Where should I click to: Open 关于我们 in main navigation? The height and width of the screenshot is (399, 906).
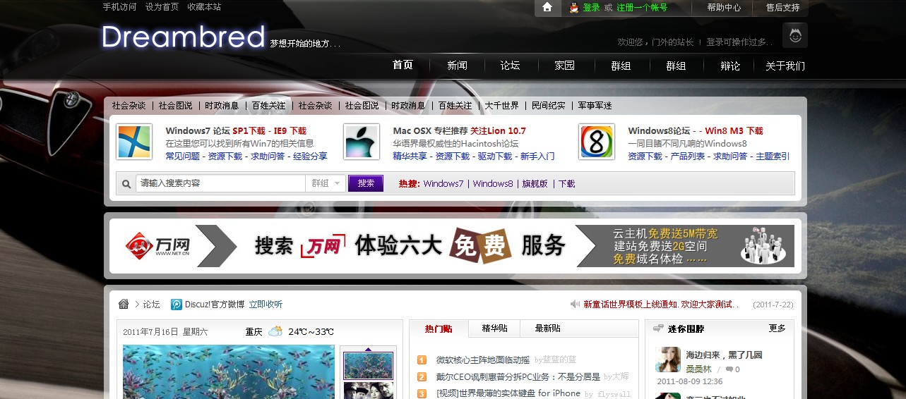coord(785,66)
